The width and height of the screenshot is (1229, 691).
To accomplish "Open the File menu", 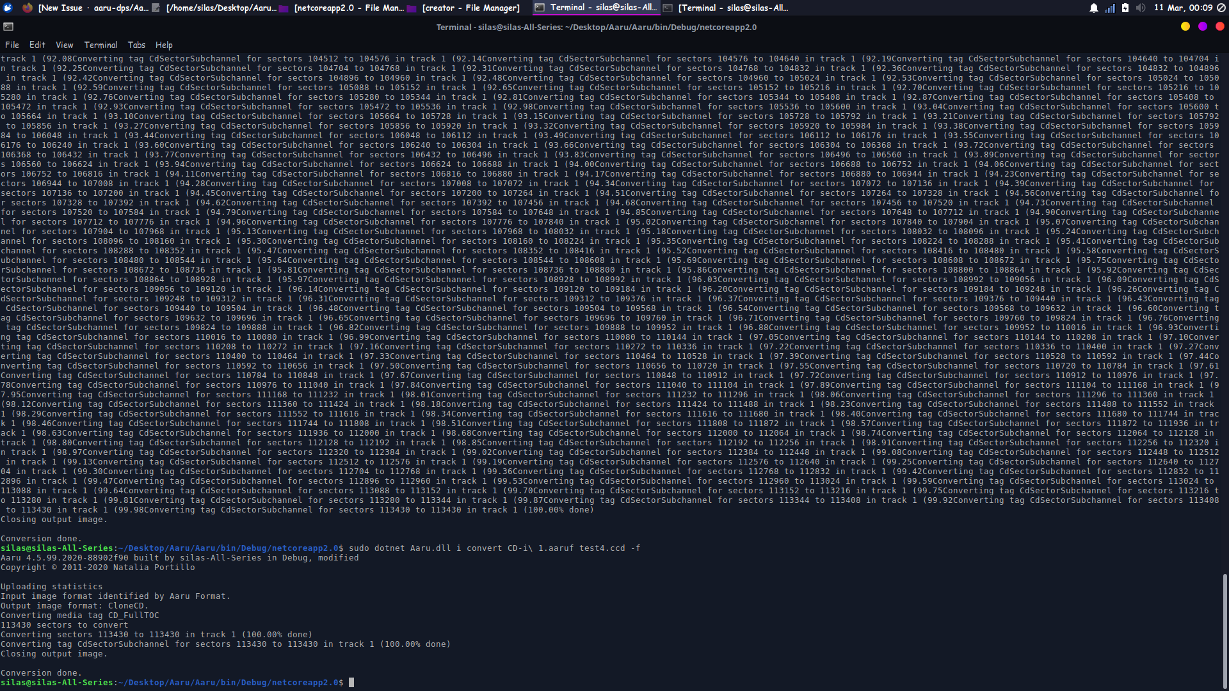I will point(12,45).
